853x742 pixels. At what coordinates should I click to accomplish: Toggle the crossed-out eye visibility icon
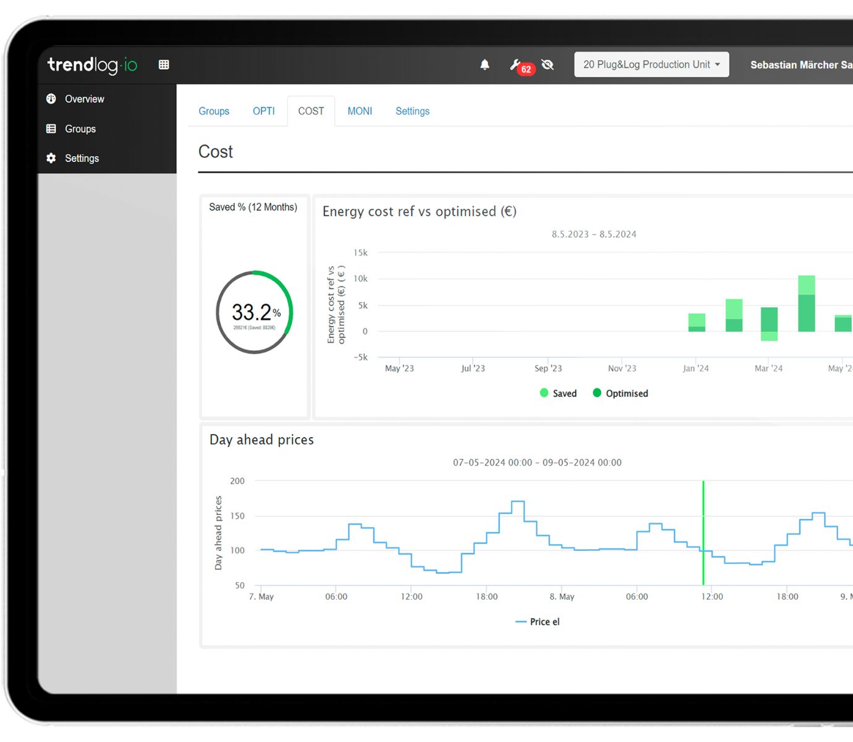click(548, 64)
